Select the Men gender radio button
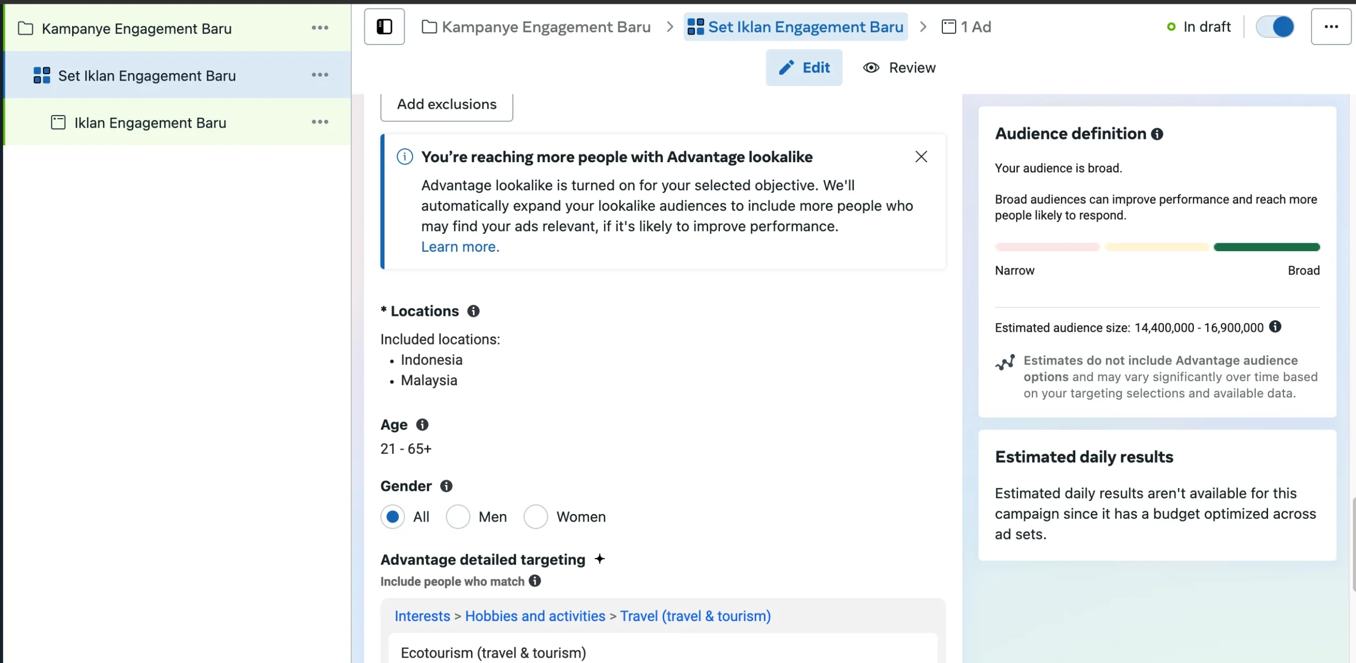 tap(458, 517)
